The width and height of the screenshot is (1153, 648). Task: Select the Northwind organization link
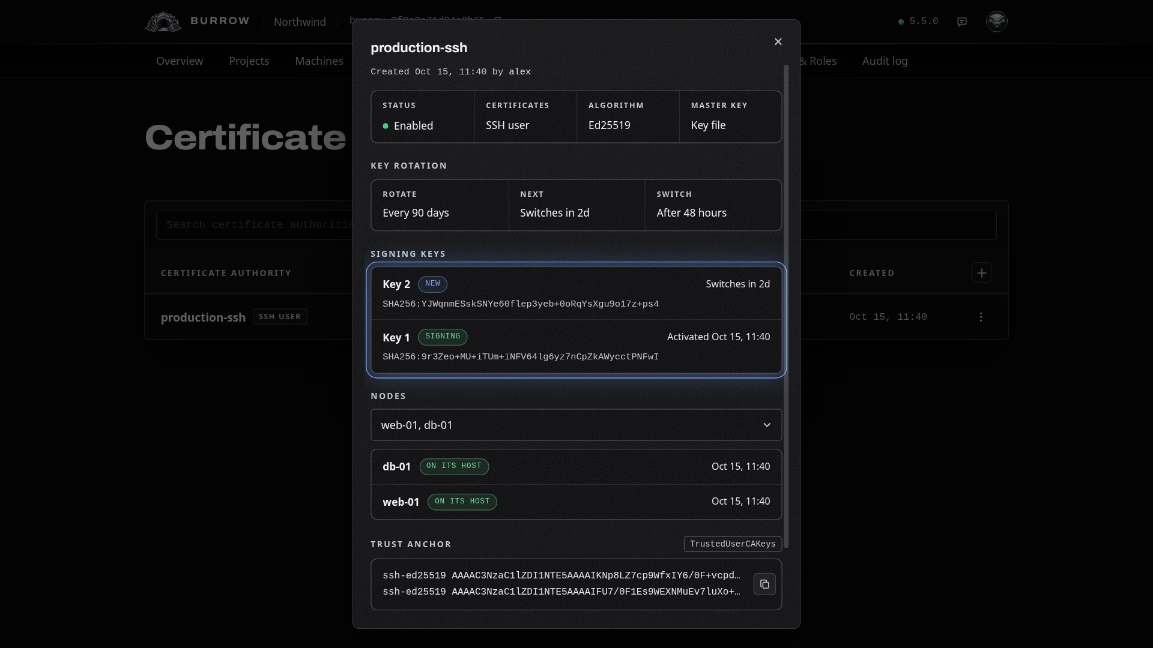click(300, 22)
